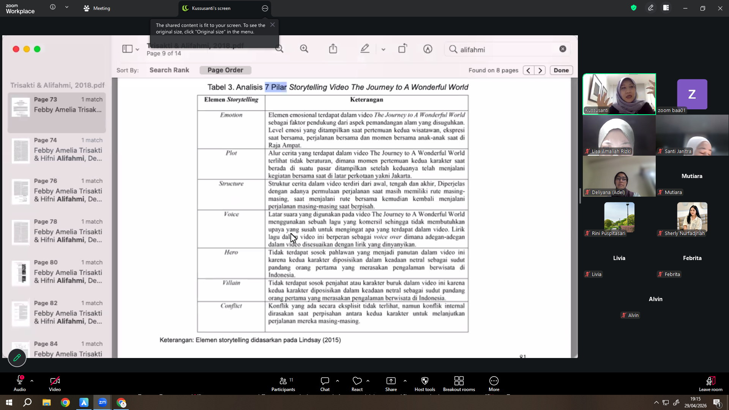Open the Windows notification center
Screen dimensions: 729x410
coord(717,402)
